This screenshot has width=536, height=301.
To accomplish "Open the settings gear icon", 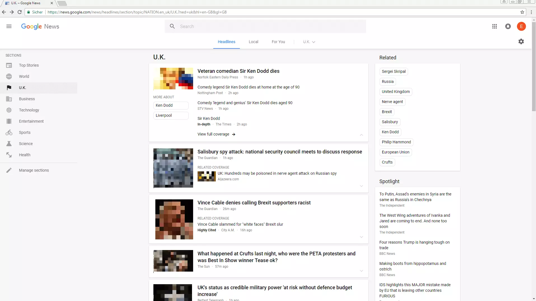I will [x=521, y=41].
